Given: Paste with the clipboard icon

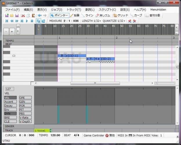Looking at the screenshot, I should 33,15.
